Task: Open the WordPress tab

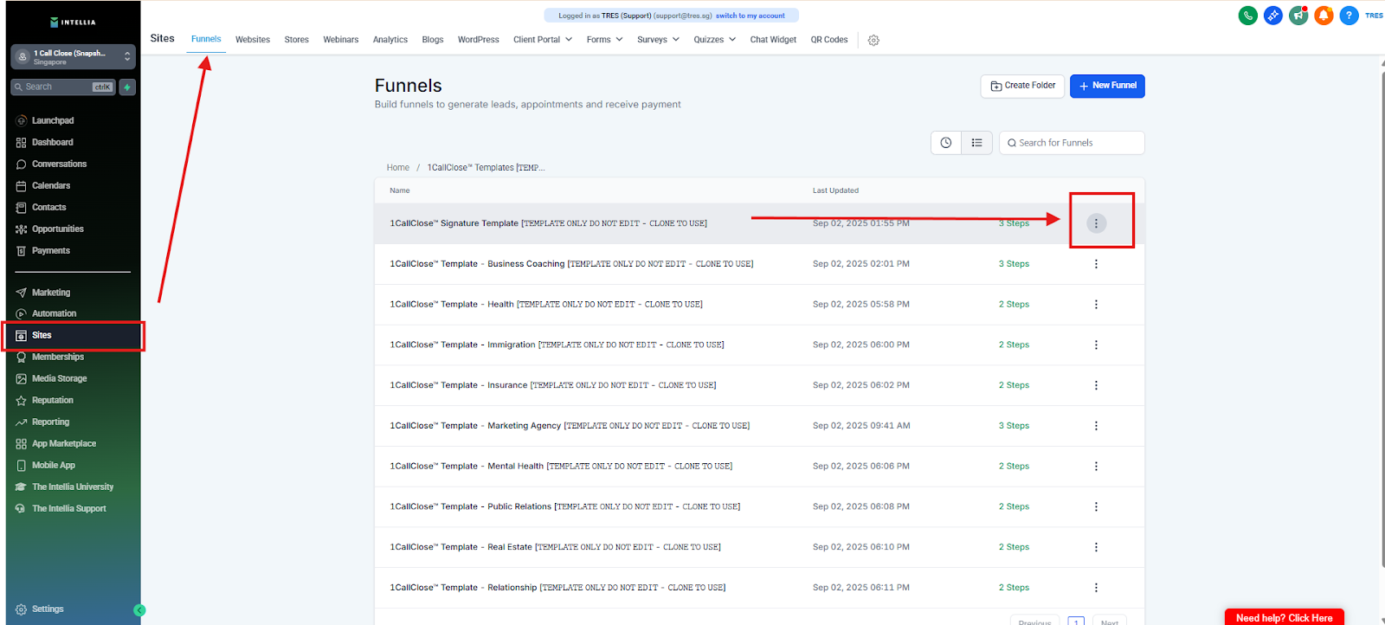Action: coord(479,40)
